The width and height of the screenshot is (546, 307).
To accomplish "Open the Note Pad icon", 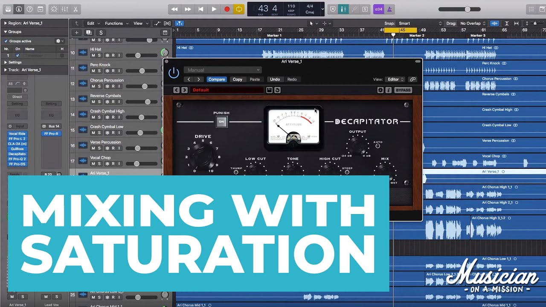I will click(x=542, y=9).
